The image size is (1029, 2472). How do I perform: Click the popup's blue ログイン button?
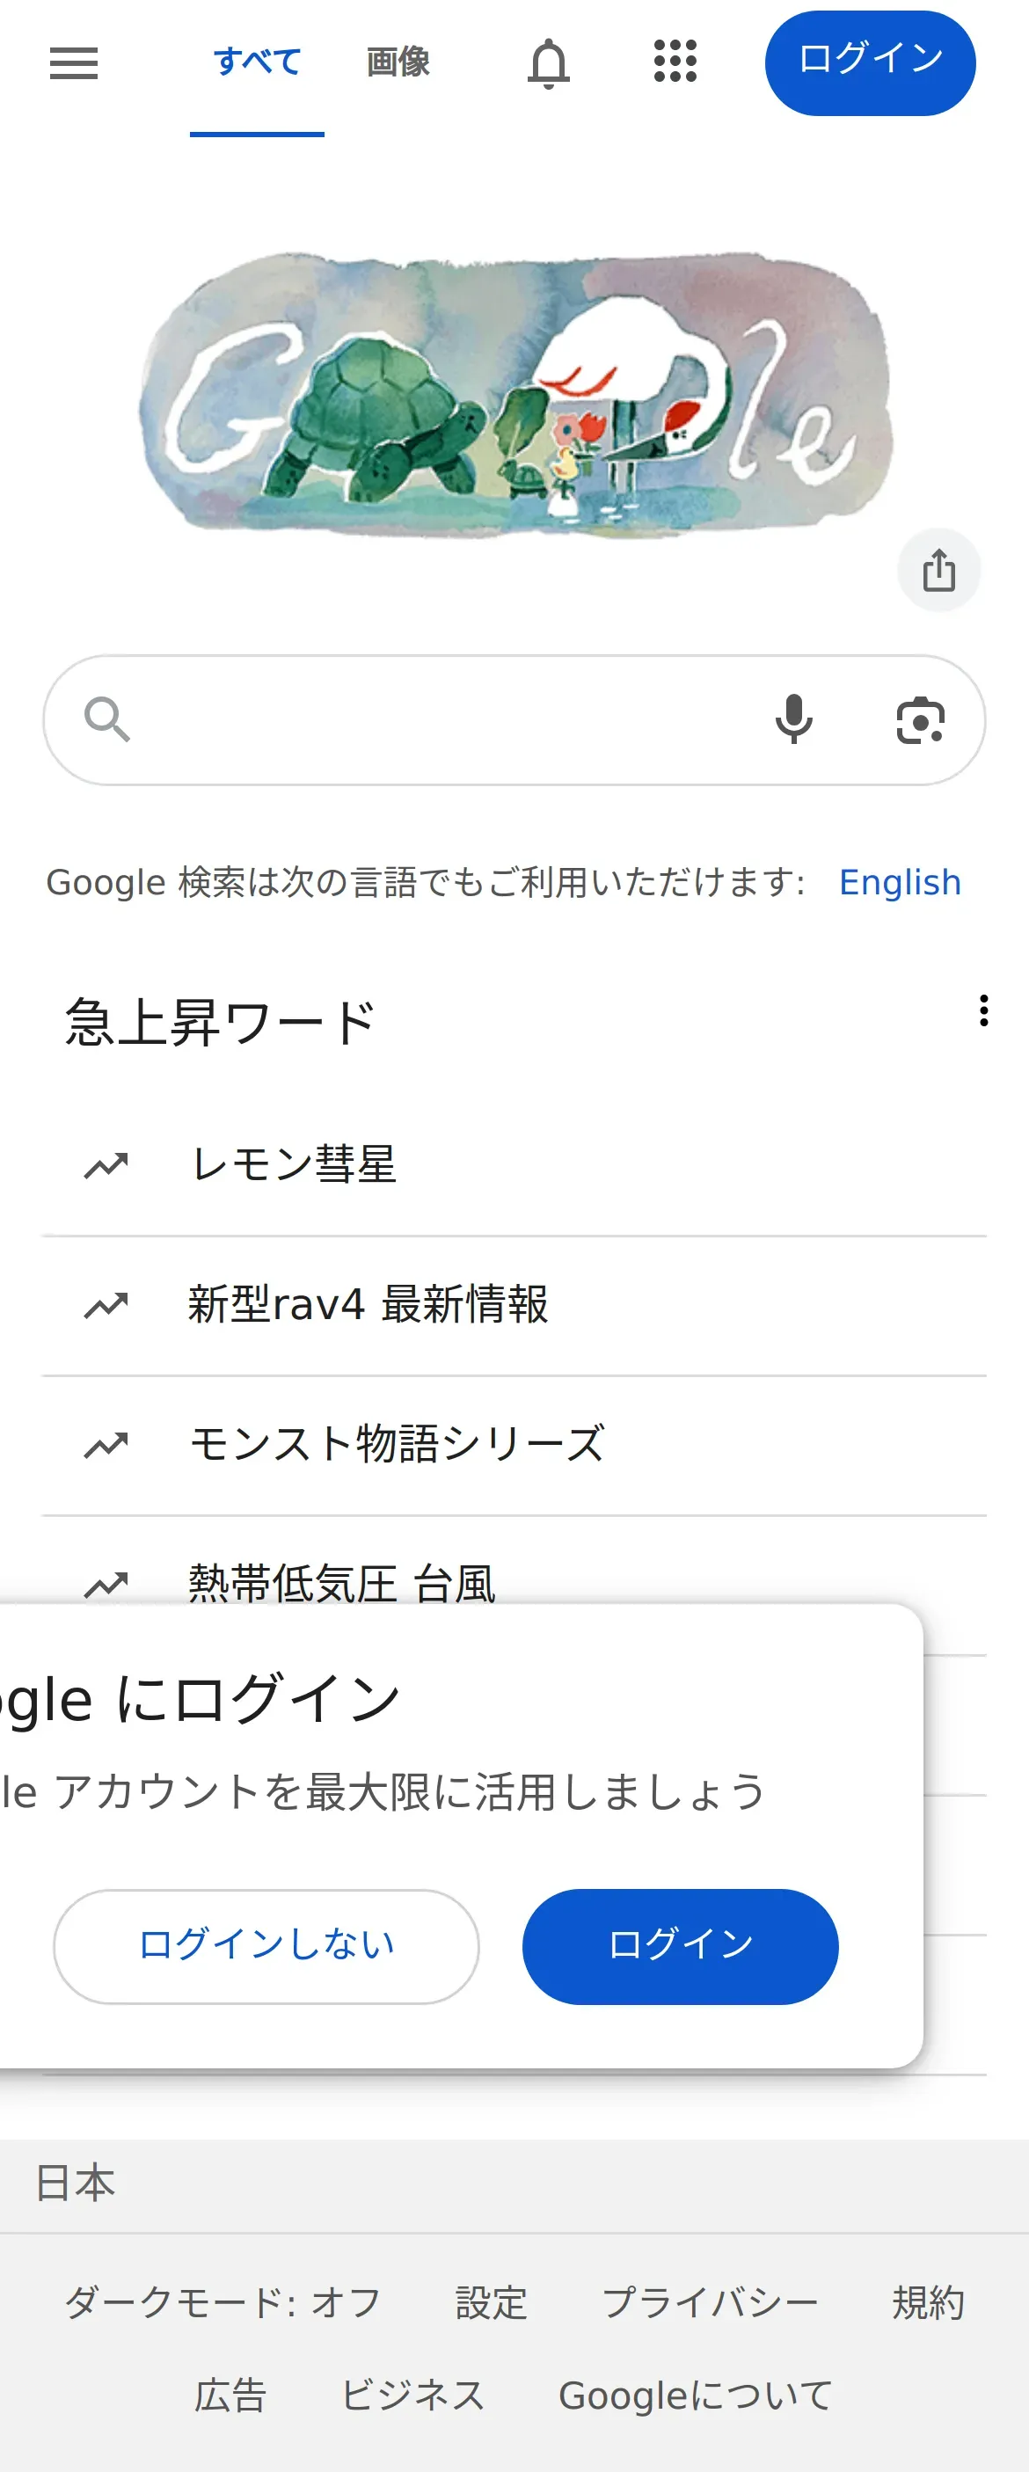pyautogui.click(x=680, y=1945)
